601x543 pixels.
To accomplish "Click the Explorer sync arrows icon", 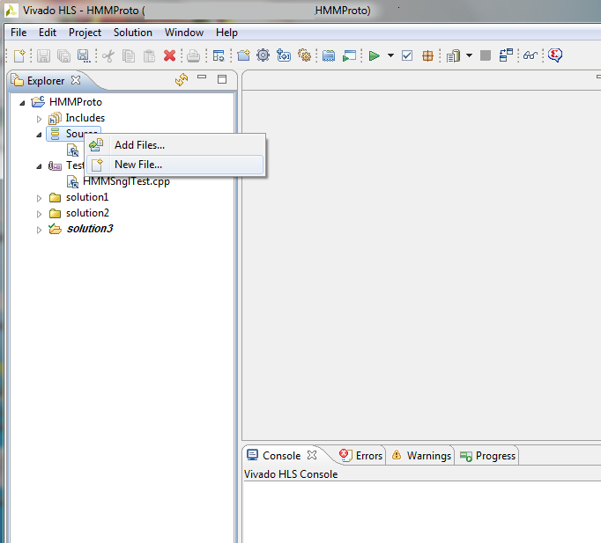I will coord(182,79).
